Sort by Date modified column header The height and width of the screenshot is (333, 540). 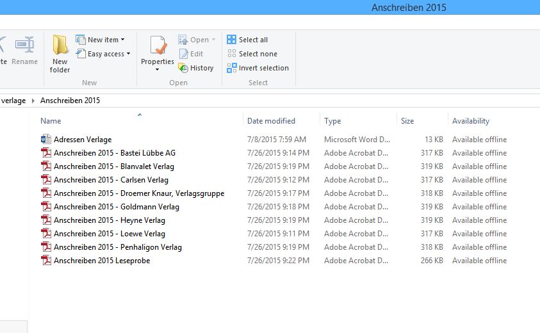271,121
